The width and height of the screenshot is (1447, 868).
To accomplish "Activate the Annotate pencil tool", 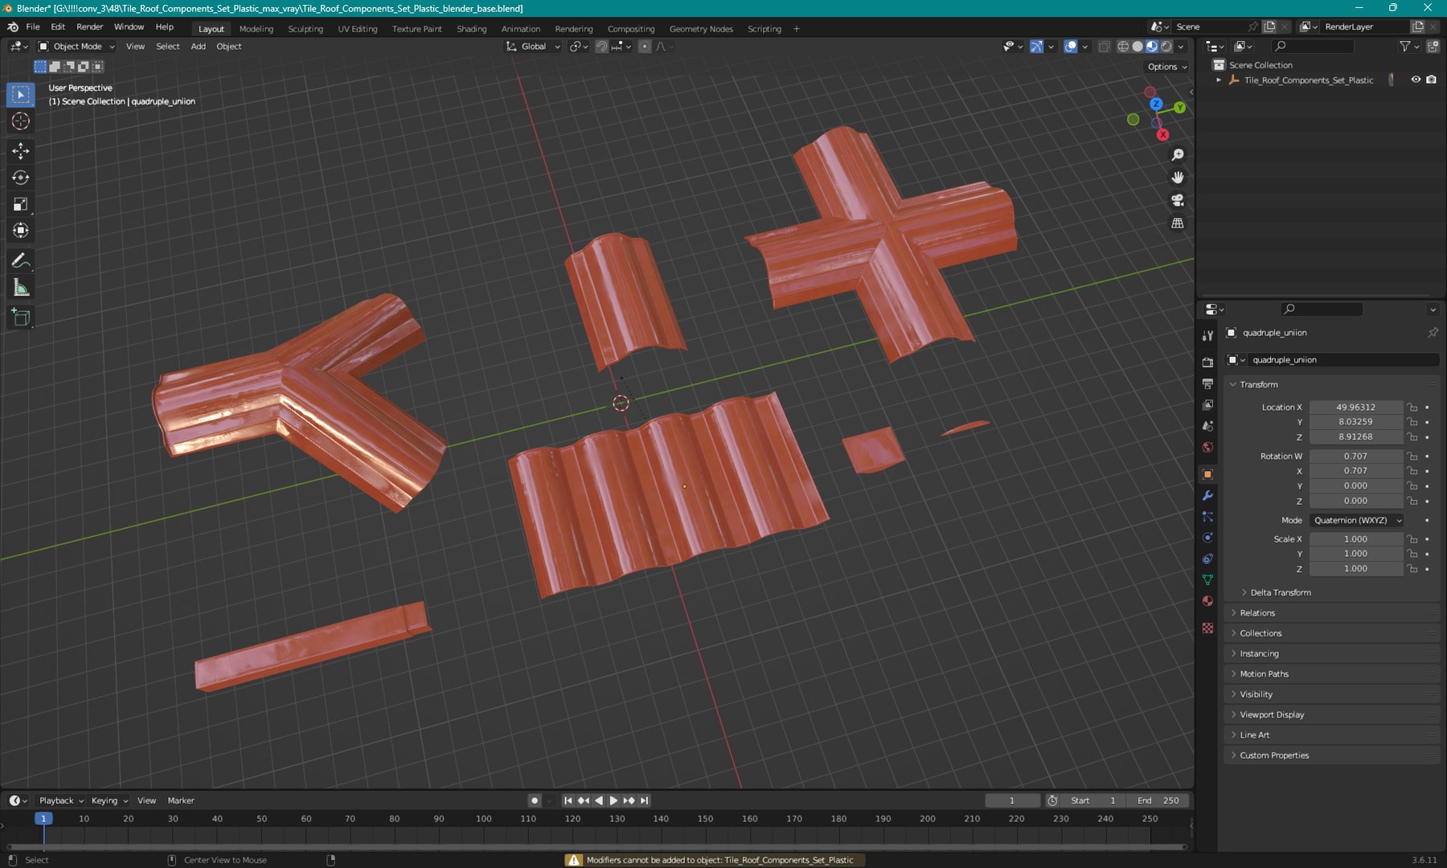I will point(21,260).
